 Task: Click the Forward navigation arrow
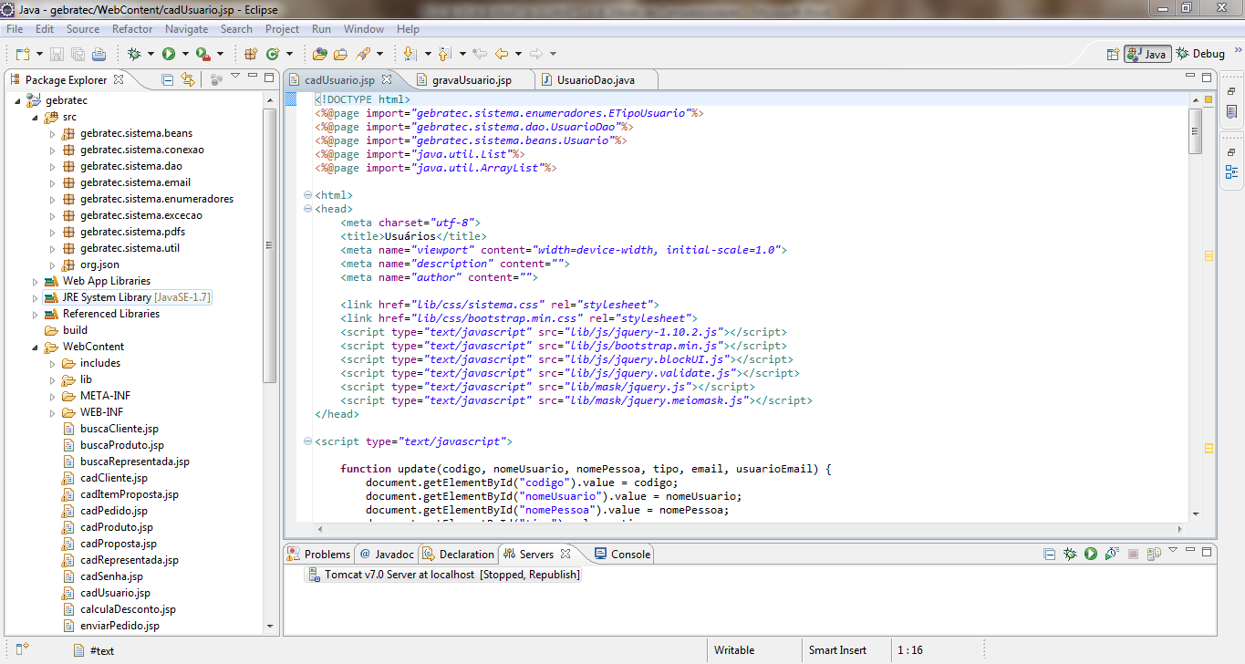click(x=536, y=54)
